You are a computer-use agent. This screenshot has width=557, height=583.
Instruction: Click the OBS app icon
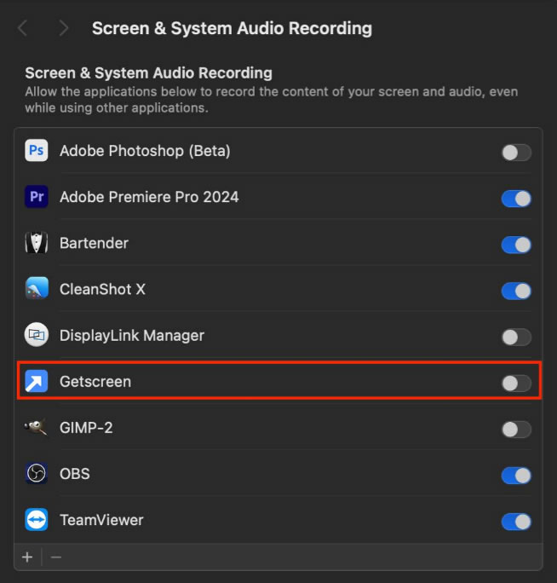coord(37,474)
